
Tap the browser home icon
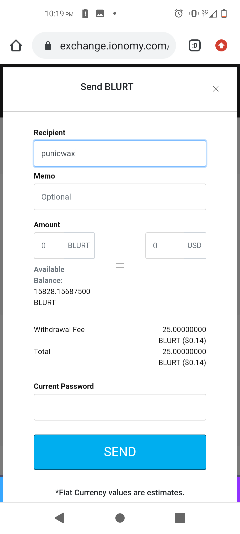pos(16,45)
